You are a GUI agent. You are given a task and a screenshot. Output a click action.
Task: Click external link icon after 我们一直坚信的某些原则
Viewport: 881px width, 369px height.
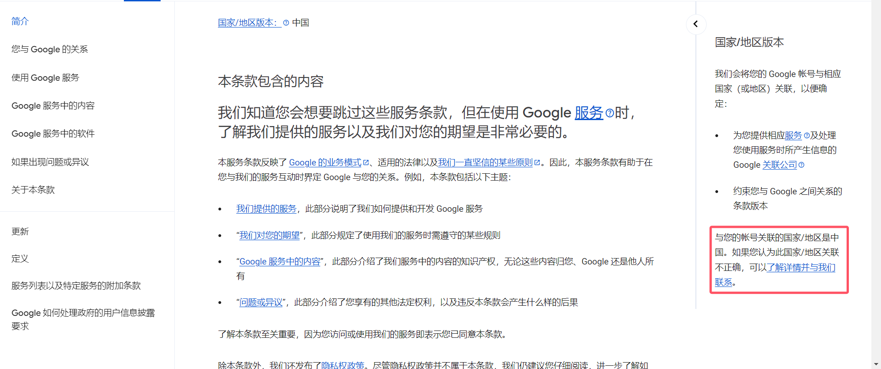pos(537,163)
